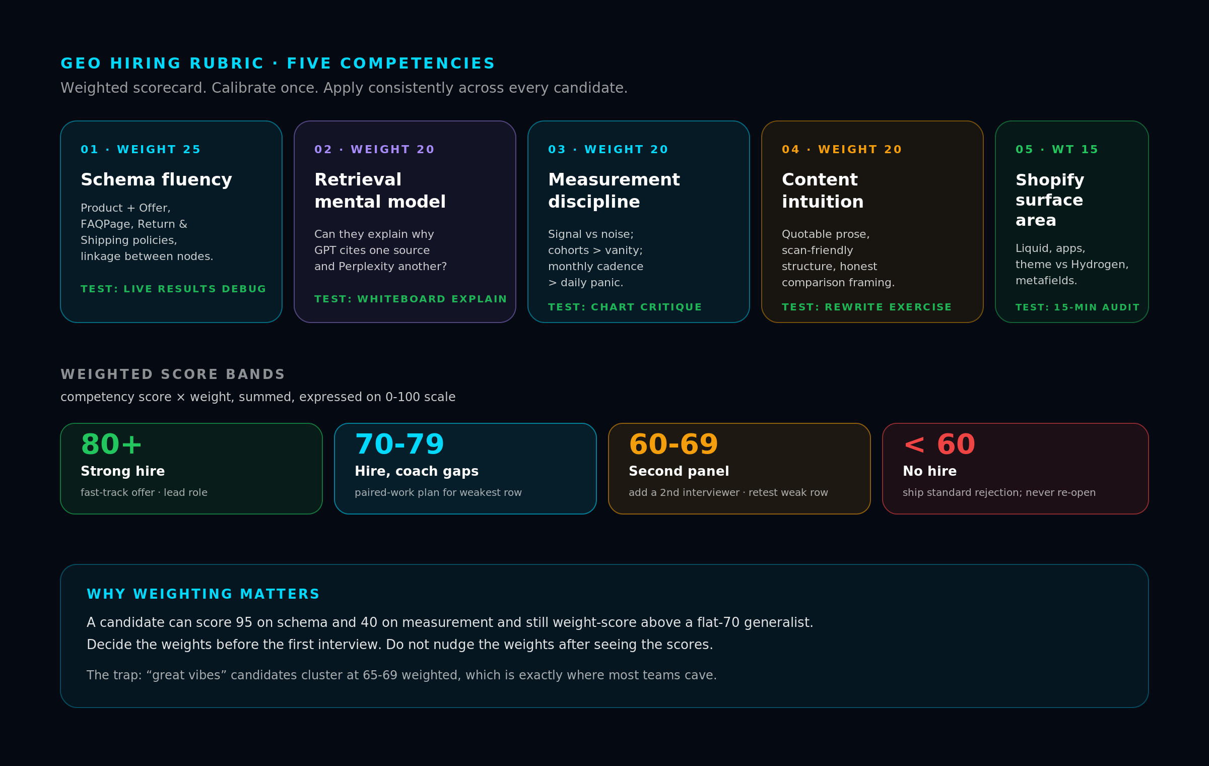Select the 80+ Strong hire band
1209x766 pixels.
[191, 469]
